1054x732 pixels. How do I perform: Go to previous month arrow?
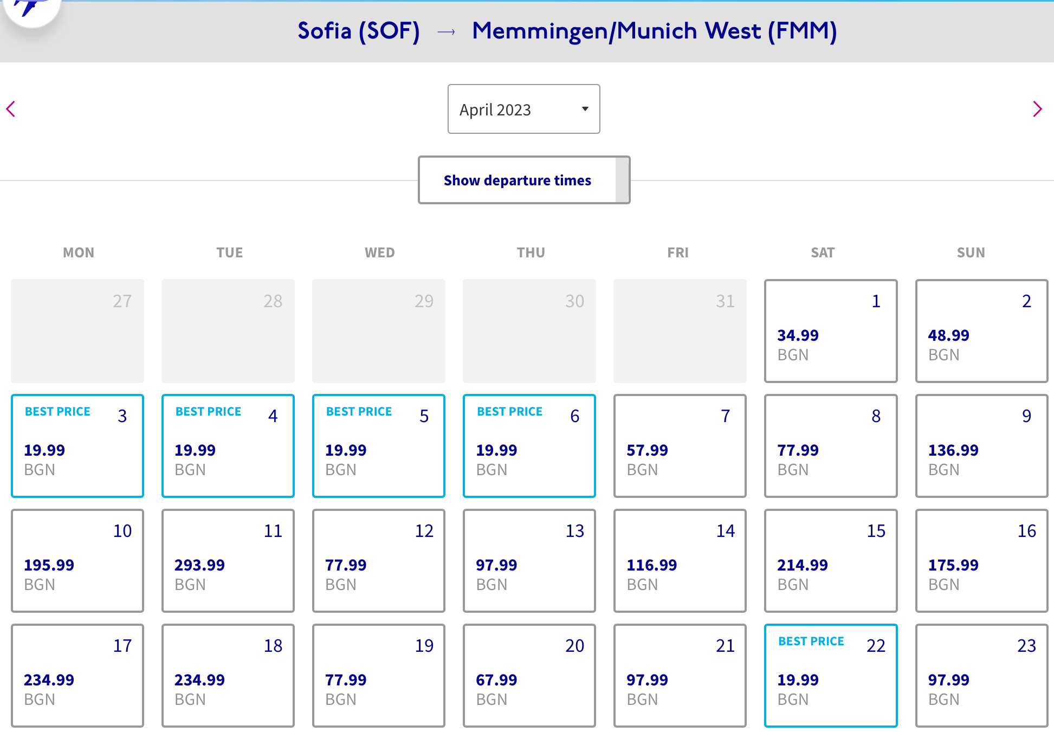pos(11,109)
